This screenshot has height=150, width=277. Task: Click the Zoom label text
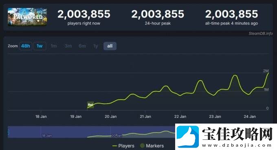click(13, 46)
